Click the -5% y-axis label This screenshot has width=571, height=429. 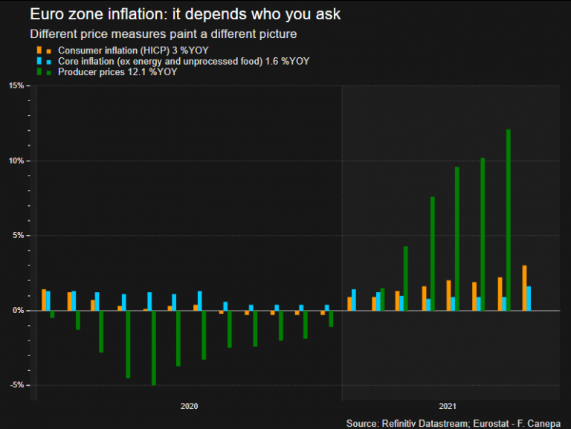(x=17, y=385)
